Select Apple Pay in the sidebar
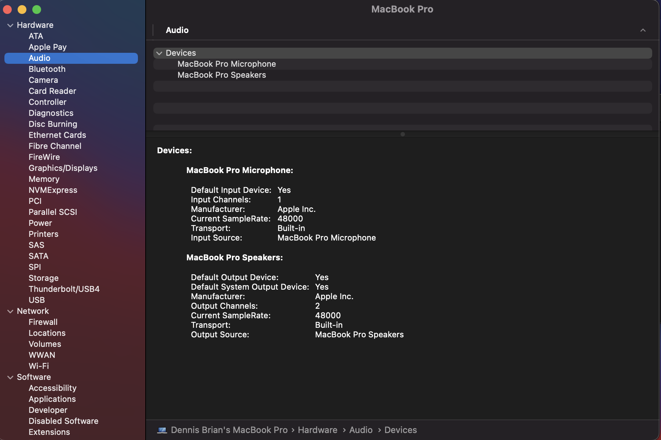The image size is (661, 440). coord(48,47)
